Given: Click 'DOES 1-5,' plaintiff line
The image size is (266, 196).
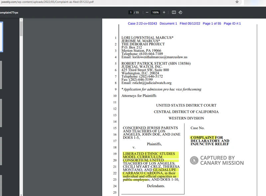Looking at the screenshot, I should click(x=131, y=138).
